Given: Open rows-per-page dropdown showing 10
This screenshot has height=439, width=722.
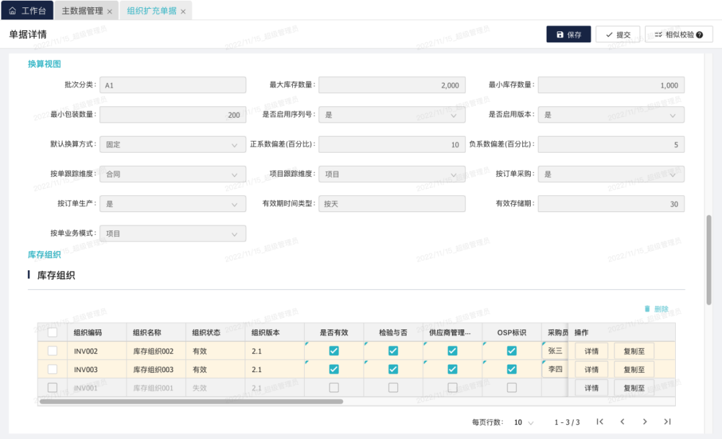Looking at the screenshot, I should (x=524, y=422).
